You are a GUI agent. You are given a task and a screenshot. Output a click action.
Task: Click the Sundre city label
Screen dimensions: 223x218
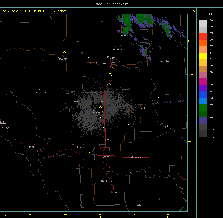pyautogui.click(x=76, y=101)
